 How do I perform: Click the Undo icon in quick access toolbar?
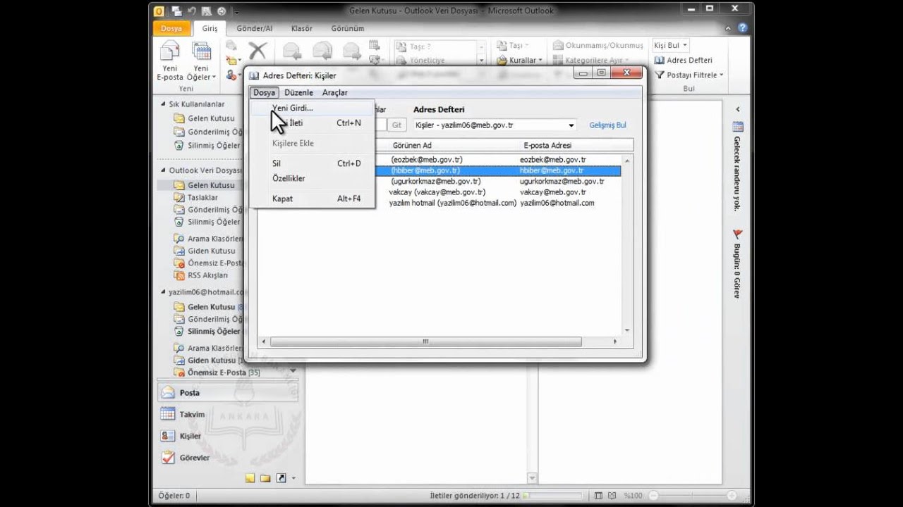point(191,11)
